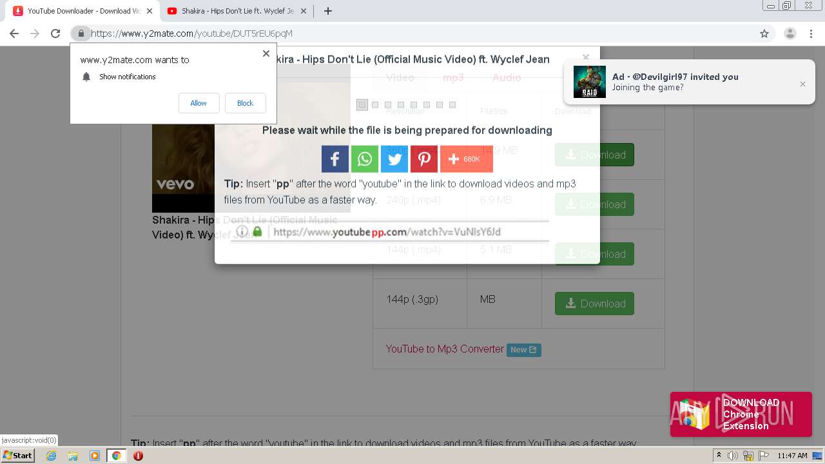Open the Chrome profile avatar menu

click(790, 34)
